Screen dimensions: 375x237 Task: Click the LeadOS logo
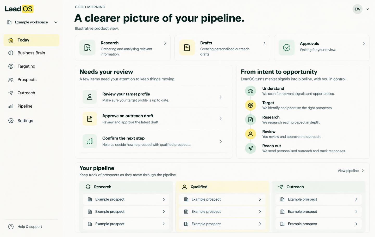pos(19,9)
